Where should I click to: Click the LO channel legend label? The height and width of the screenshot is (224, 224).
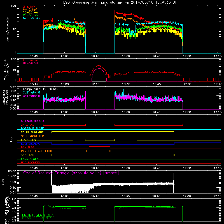(31, 60)
